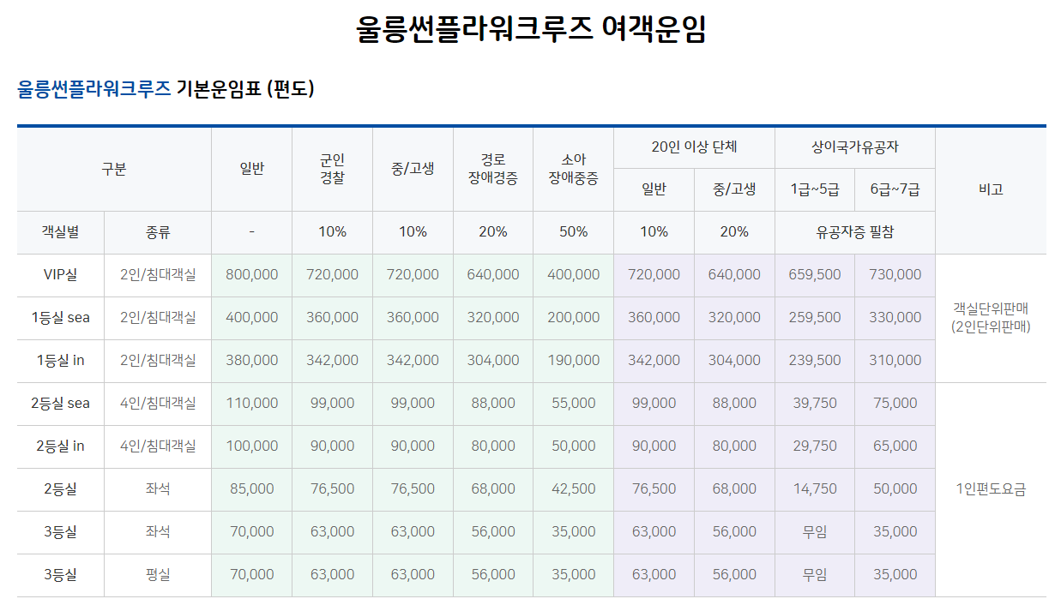1055x605 pixels.
Task: Select 39,750 in the 2등실 sea row
Action: (815, 404)
